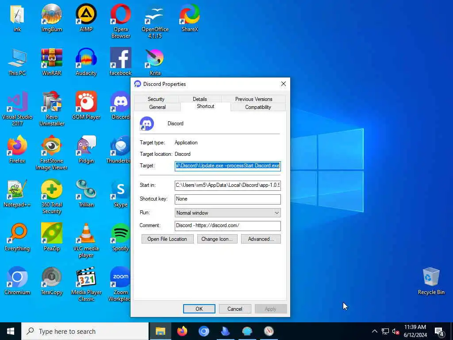The image size is (453, 340).
Task: Select the AIMP desktop icon
Action: tap(86, 17)
